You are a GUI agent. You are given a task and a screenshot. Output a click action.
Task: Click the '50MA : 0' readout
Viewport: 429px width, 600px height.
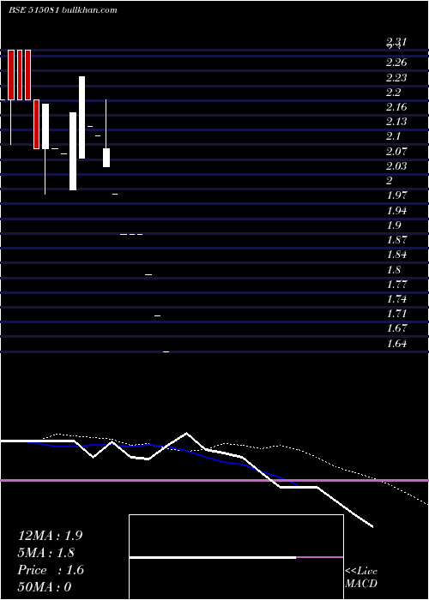(45, 587)
